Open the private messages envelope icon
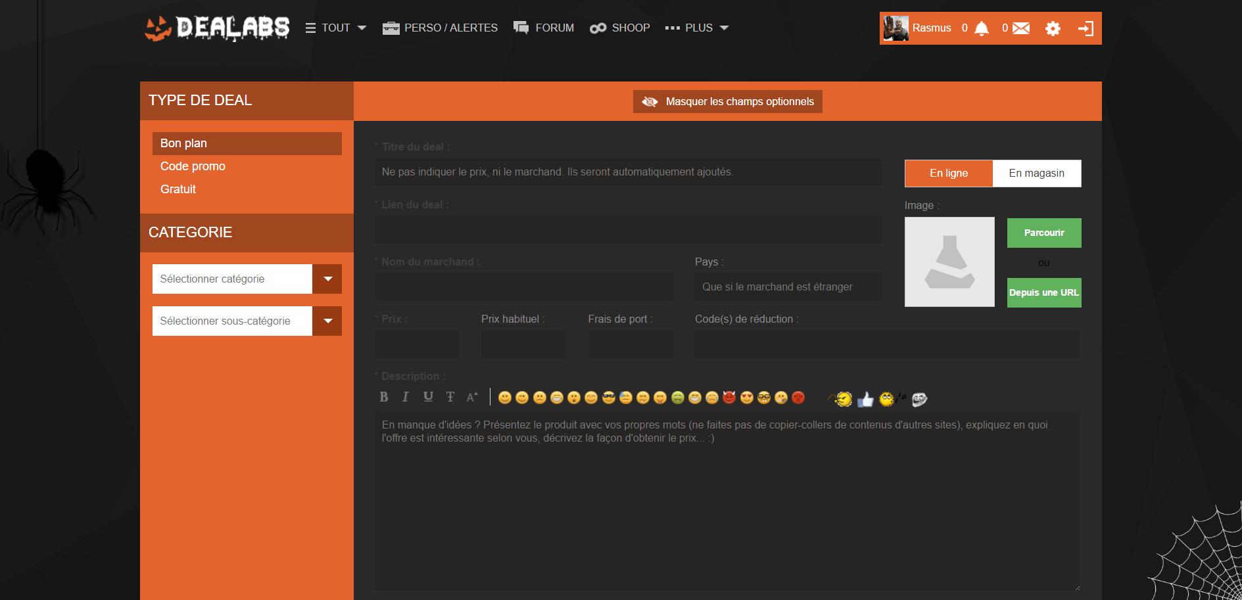Screen dimensions: 1242x600 coord(1021,28)
